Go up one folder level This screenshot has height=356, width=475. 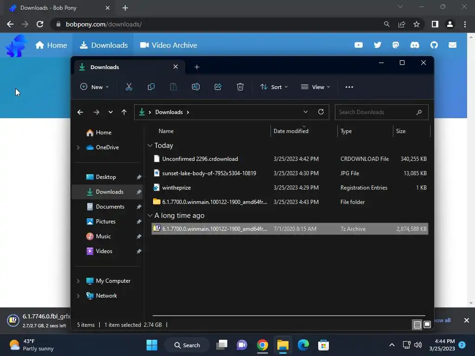tap(124, 112)
